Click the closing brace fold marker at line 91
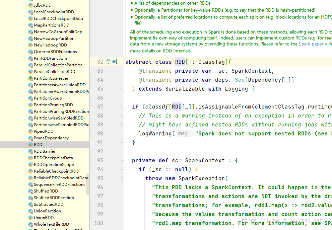 123,142
